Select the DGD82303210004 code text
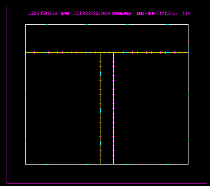The image size is (210, 186). 92,13
